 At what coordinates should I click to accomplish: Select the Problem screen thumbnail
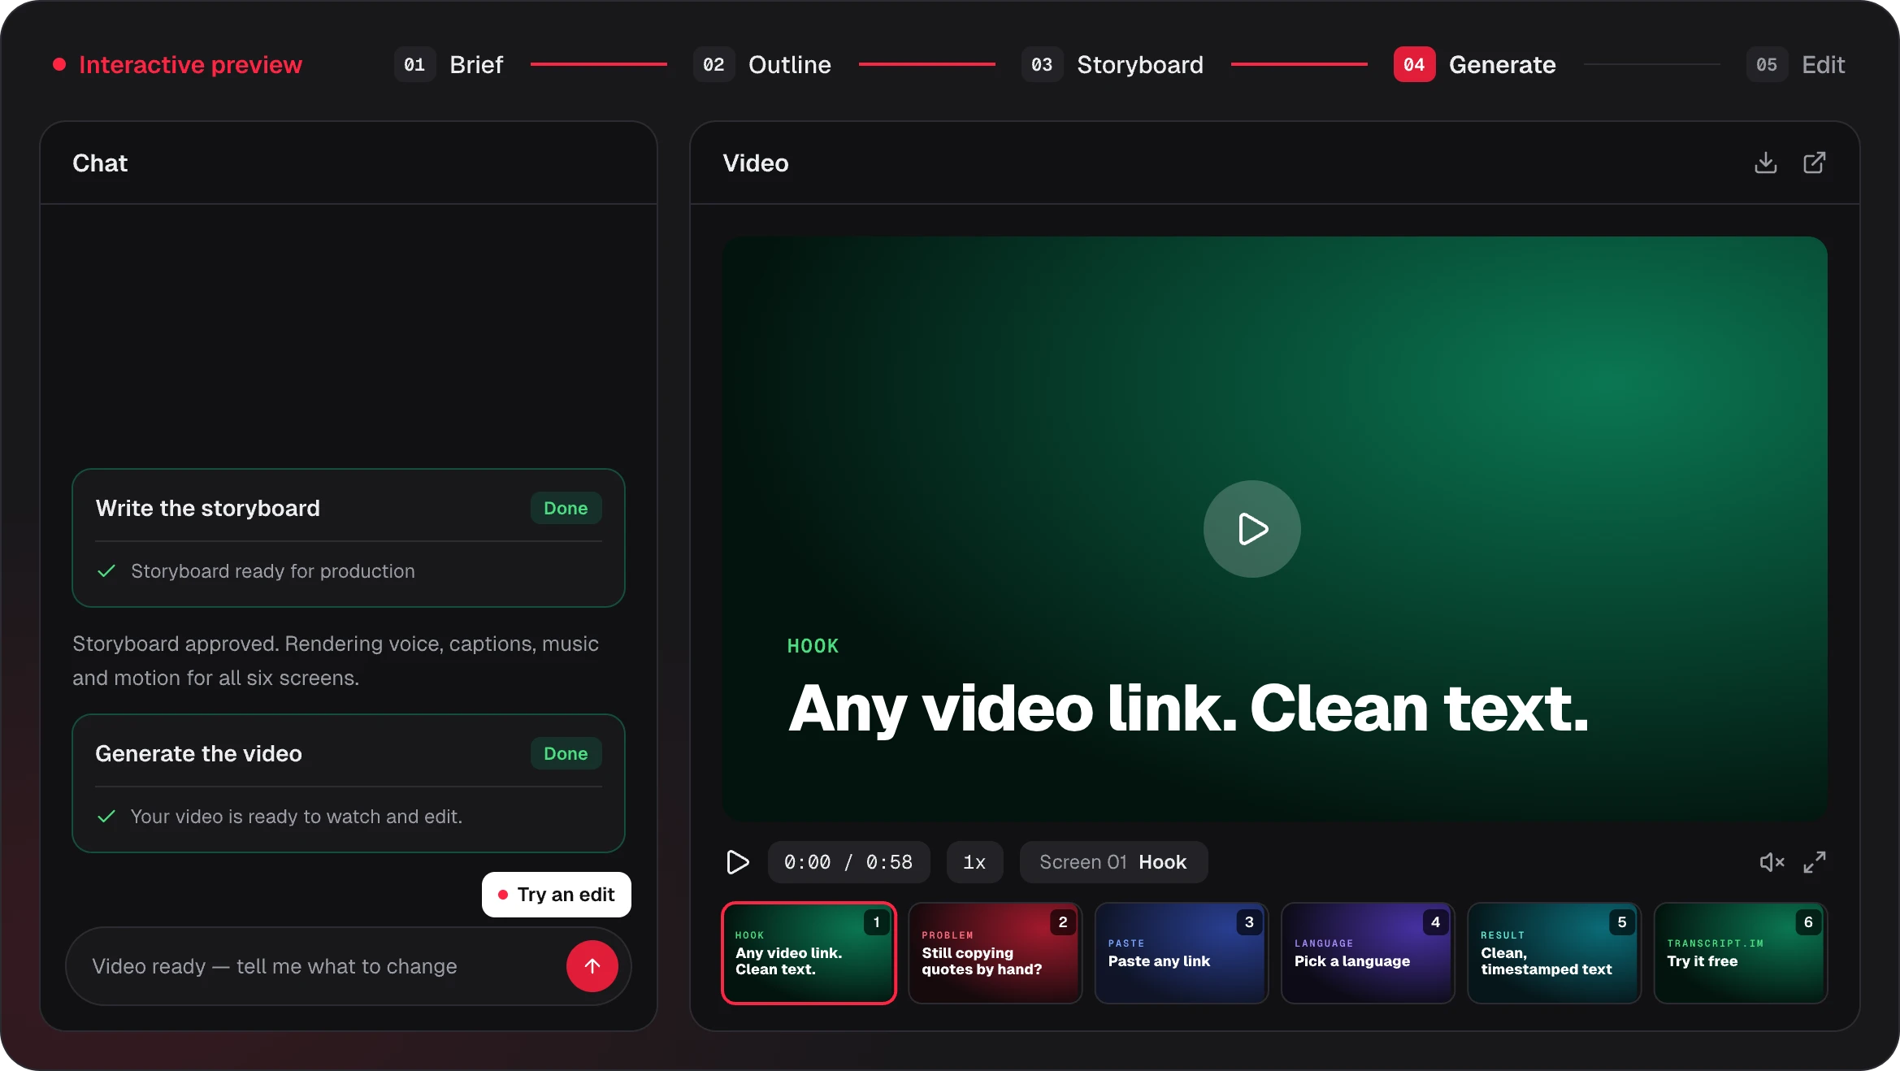[x=995, y=953]
